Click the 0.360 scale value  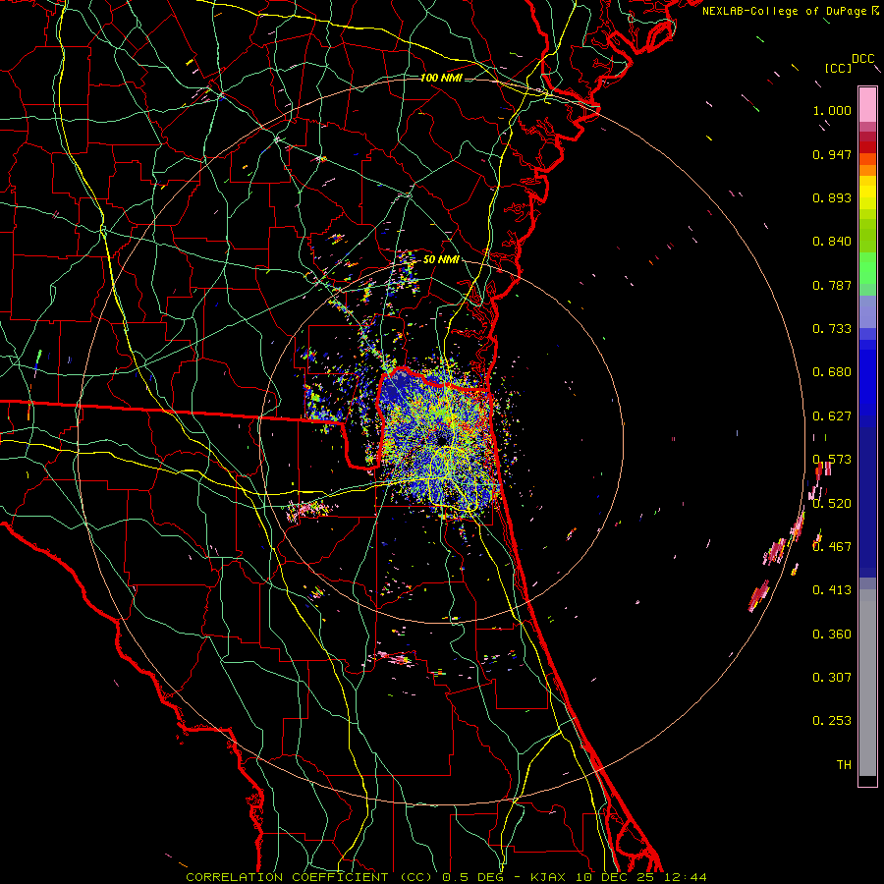832,635
